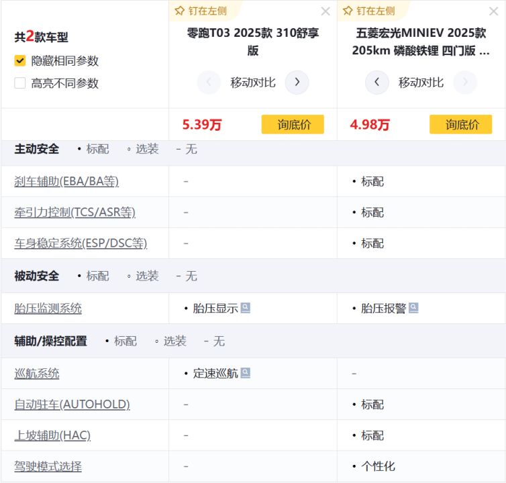Click 辅助/操控配置 section header
Screen dimensions: 506x483
(50, 341)
